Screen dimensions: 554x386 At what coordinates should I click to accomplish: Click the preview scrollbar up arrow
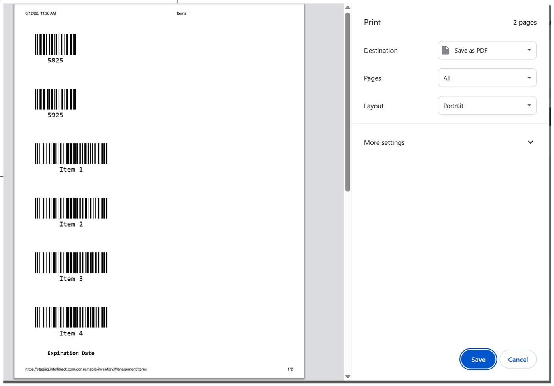(348, 8)
